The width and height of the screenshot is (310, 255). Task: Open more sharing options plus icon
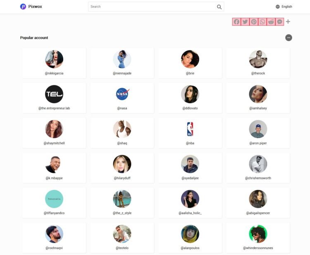pos(288,22)
